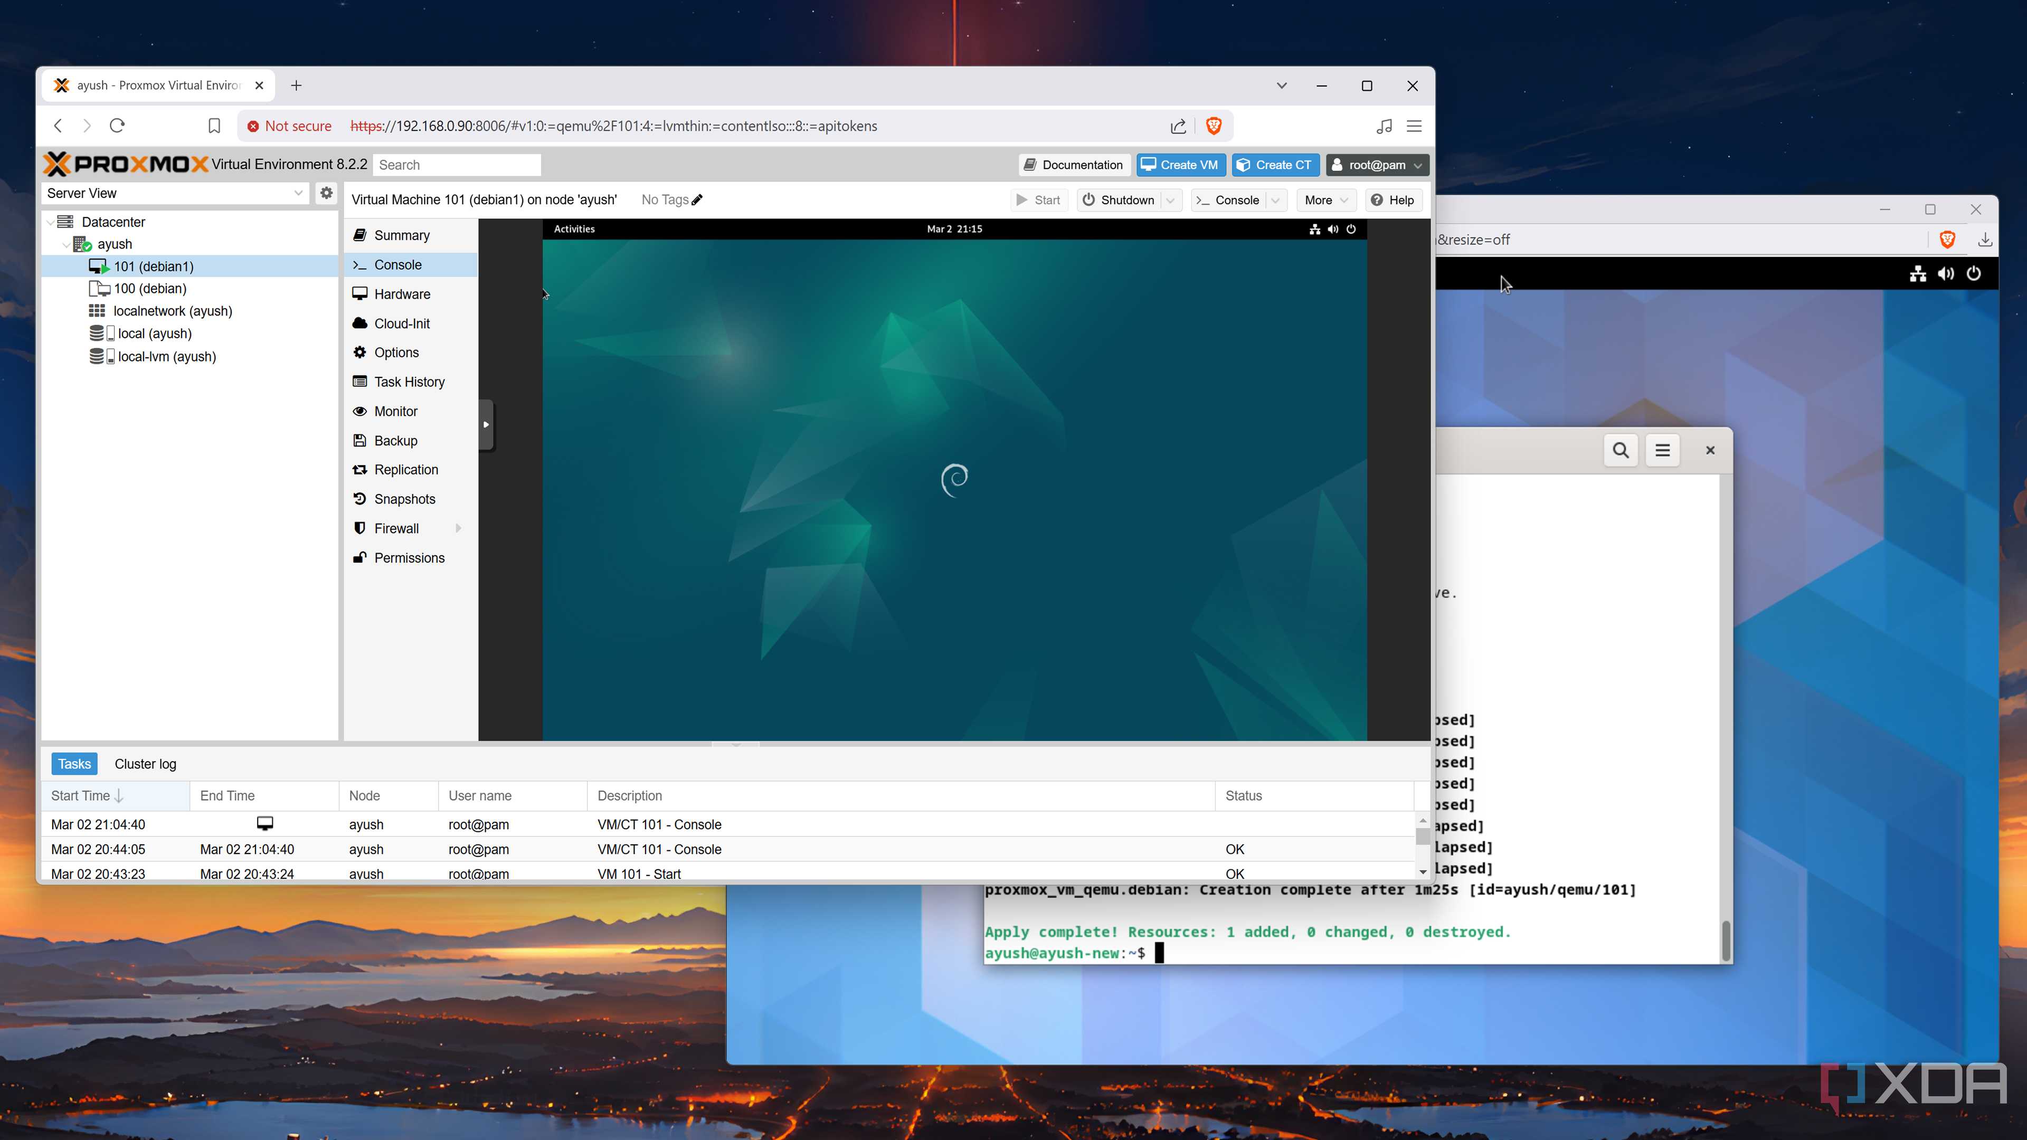The height and width of the screenshot is (1140, 2027).
Task: Select localnetwork (ayush) in tree
Action: tap(172, 311)
